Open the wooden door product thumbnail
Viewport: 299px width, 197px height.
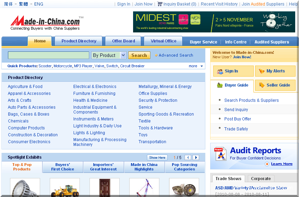[x=104, y=187]
